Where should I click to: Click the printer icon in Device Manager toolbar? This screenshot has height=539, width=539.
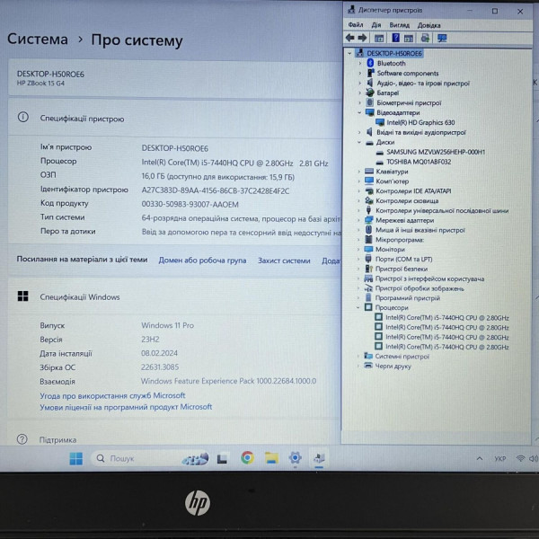(x=425, y=38)
